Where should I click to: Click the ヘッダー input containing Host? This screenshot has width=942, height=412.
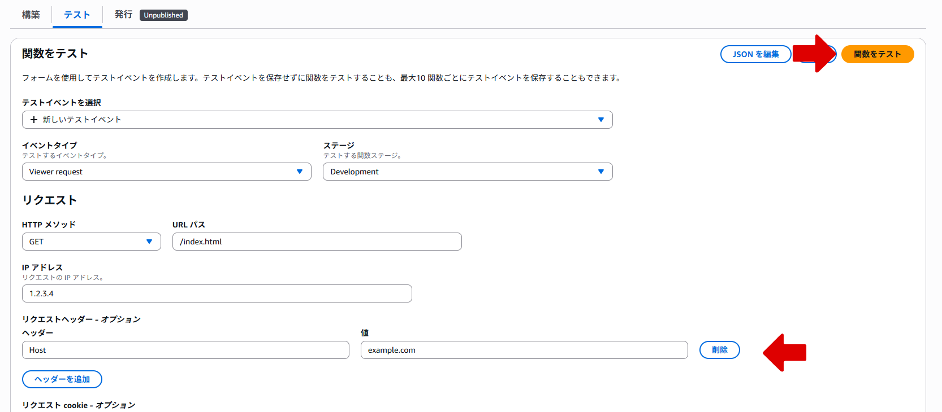click(x=185, y=350)
